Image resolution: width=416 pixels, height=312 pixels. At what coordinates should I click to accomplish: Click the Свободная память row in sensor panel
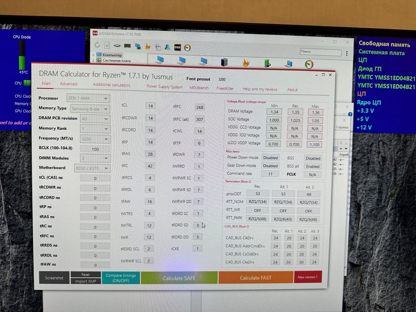(384, 44)
